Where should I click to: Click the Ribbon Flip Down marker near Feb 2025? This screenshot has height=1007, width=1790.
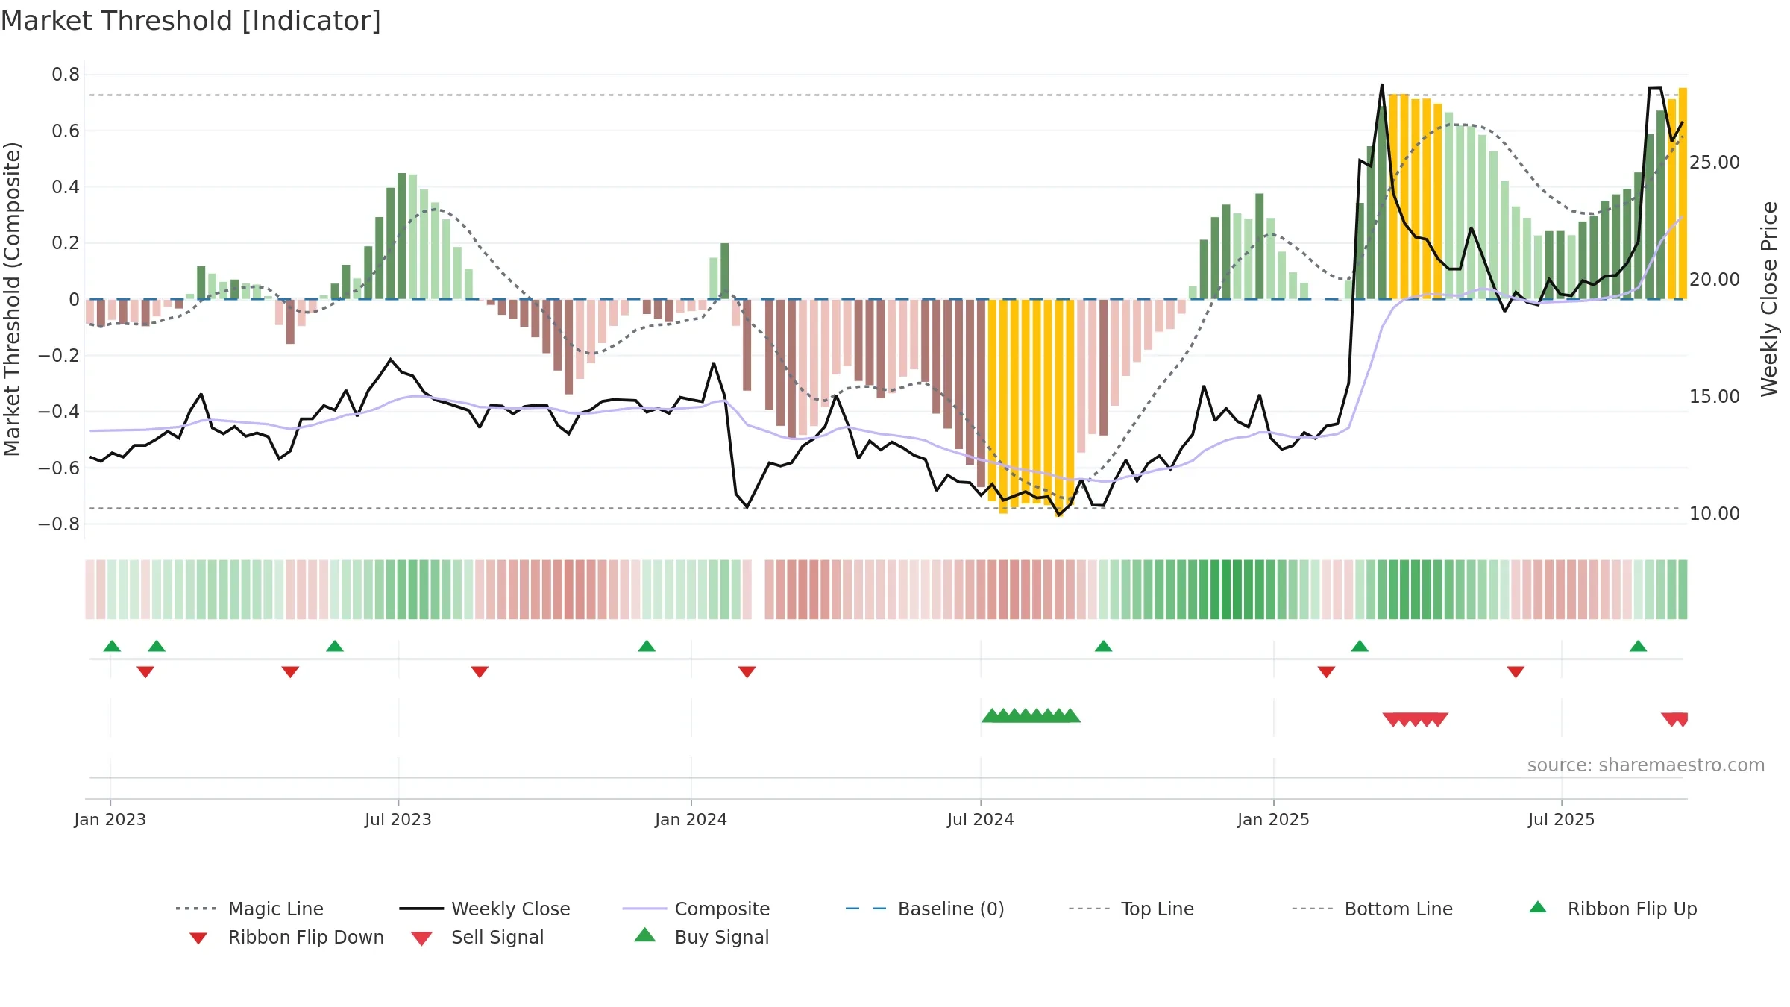(1326, 672)
